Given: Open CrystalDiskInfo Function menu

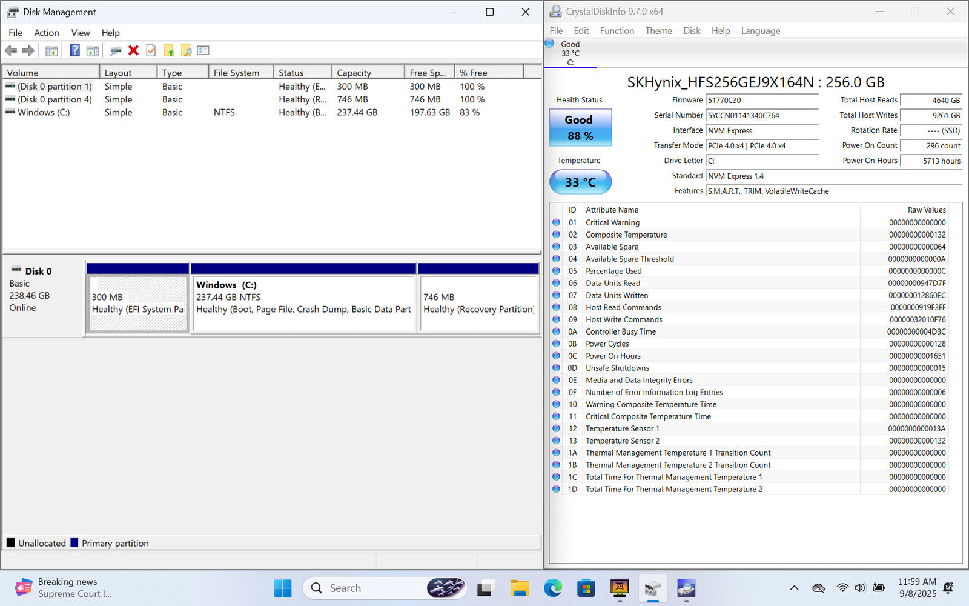Looking at the screenshot, I should point(617,31).
